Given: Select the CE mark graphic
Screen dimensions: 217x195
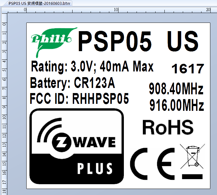Looking at the screenshot, I should pos(152,164).
